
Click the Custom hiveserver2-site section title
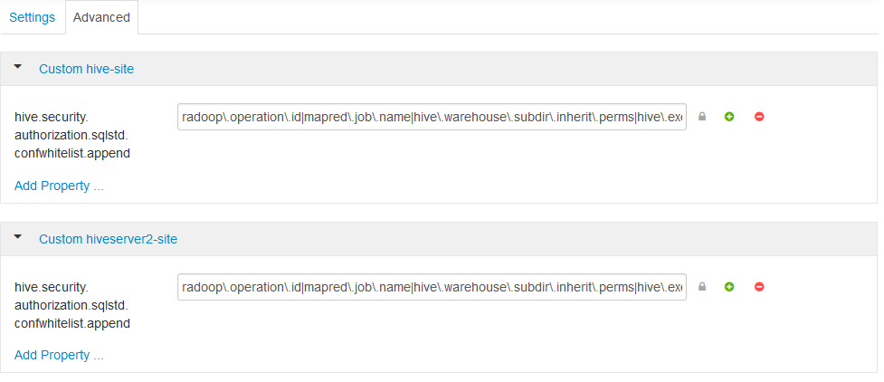pyautogui.click(x=108, y=239)
